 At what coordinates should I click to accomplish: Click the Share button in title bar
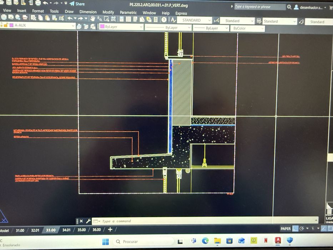point(77,4)
